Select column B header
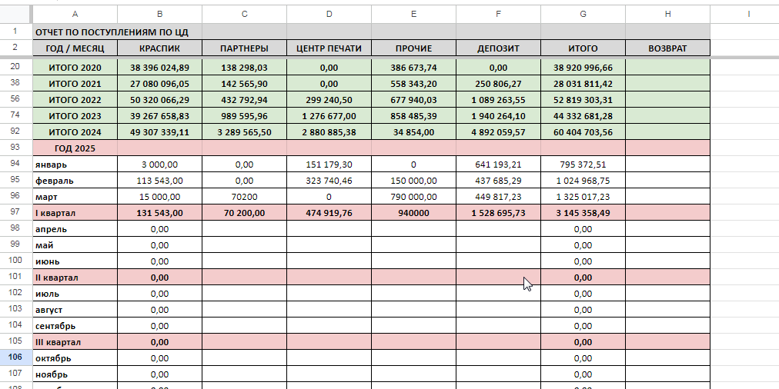This screenshot has width=779, height=389. pyautogui.click(x=159, y=14)
